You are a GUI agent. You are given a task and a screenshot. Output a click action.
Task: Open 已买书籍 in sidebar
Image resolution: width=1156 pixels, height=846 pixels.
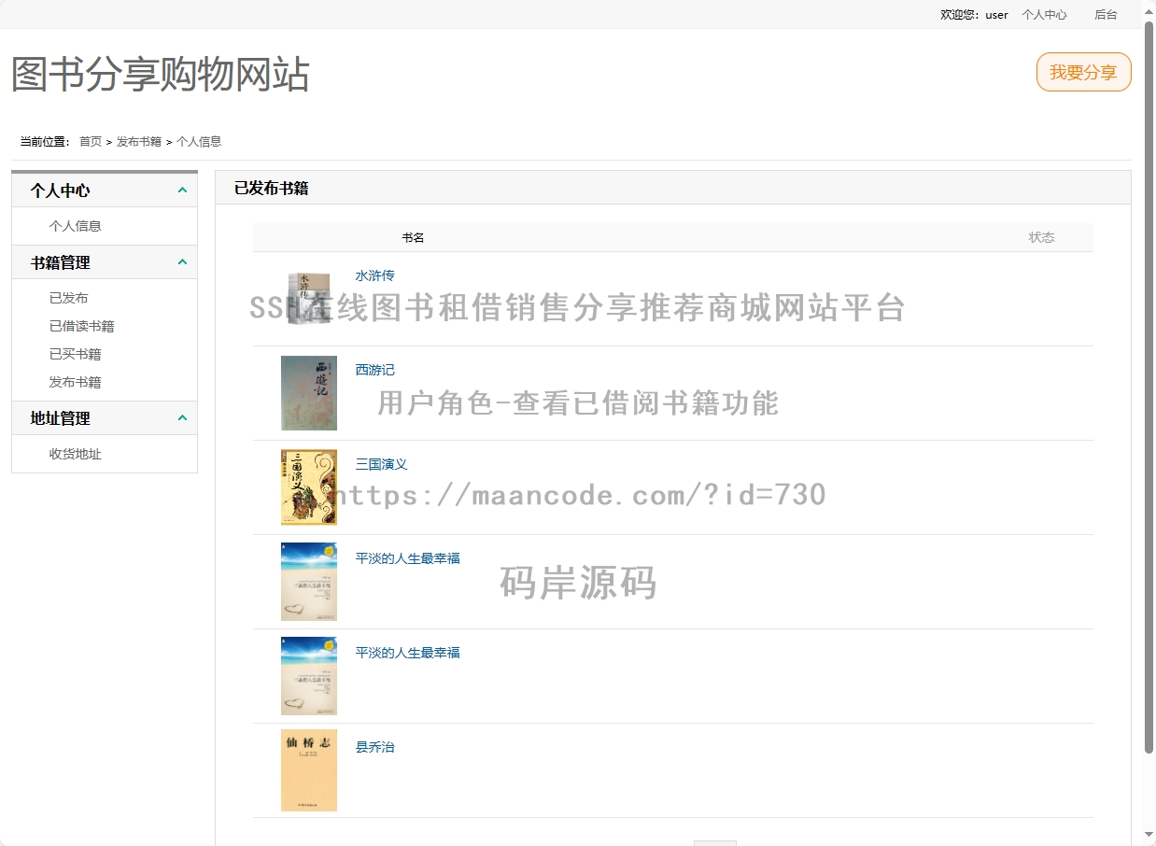click(76, 354)
